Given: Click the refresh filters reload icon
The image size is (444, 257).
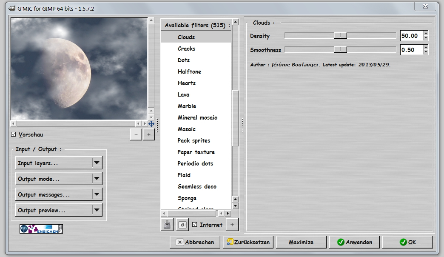Looking at the screenshot, I should coord(182,225).
